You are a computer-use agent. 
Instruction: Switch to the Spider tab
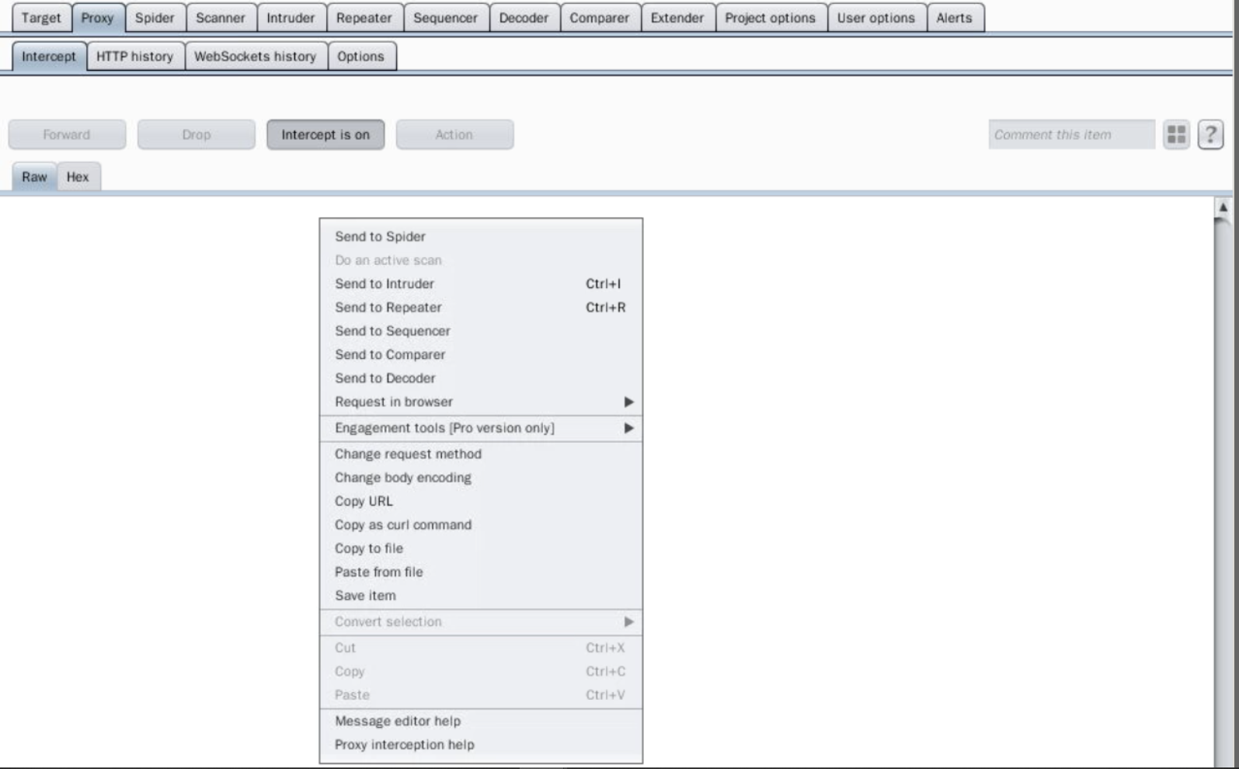coord(155,18)
